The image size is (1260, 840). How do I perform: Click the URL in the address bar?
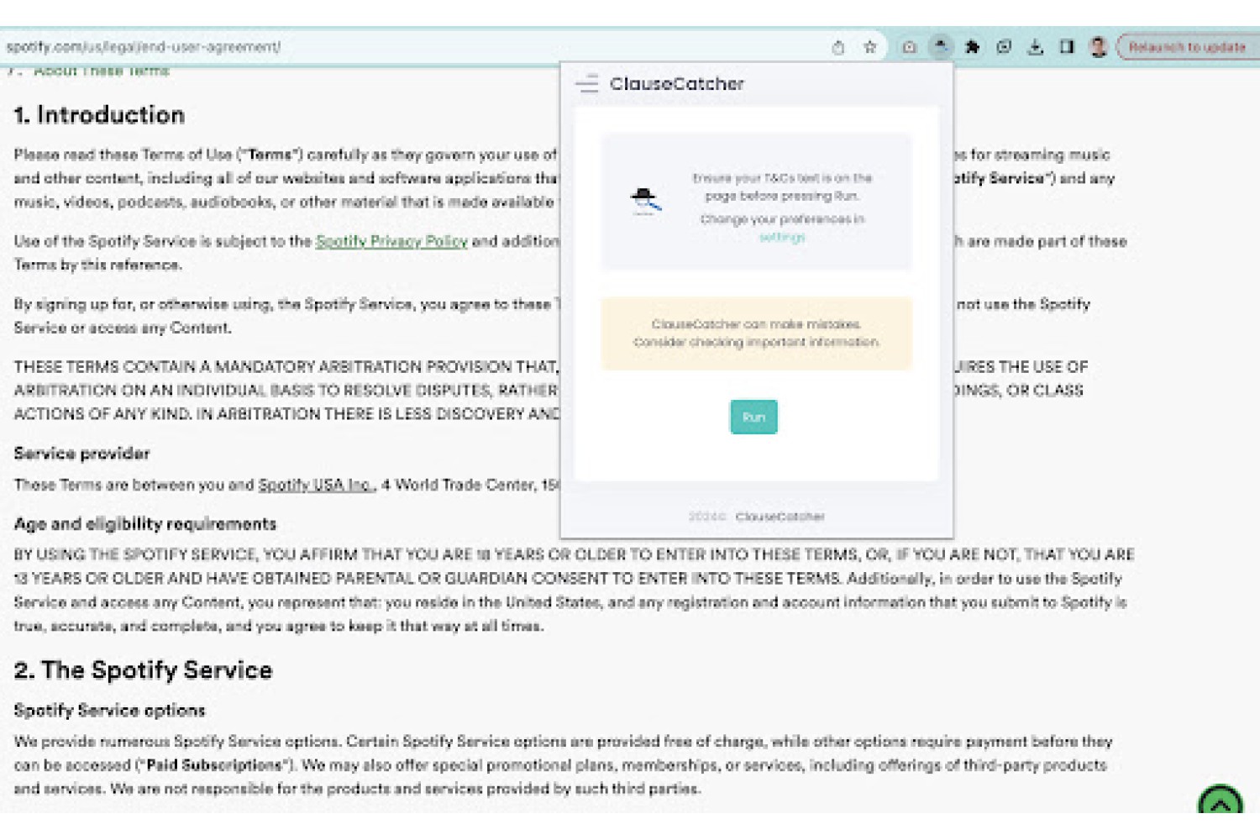(144, 47)
